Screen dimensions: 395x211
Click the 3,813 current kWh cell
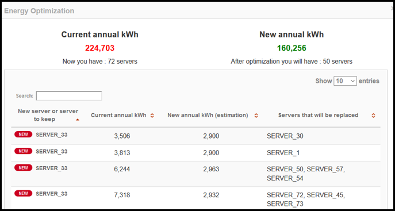point(122,153)
